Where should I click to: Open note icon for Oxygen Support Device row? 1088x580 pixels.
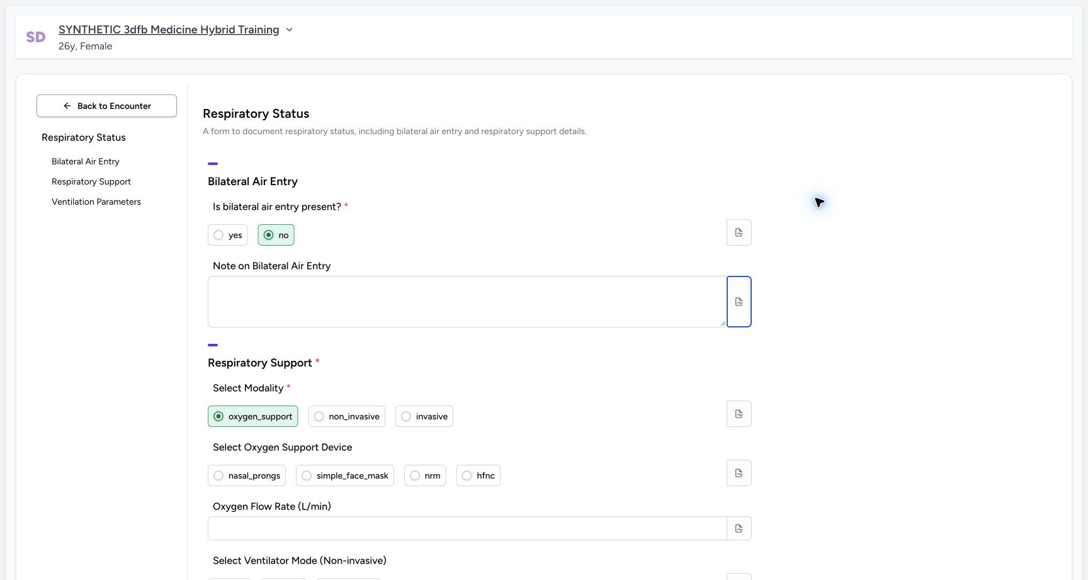point(739,473)
